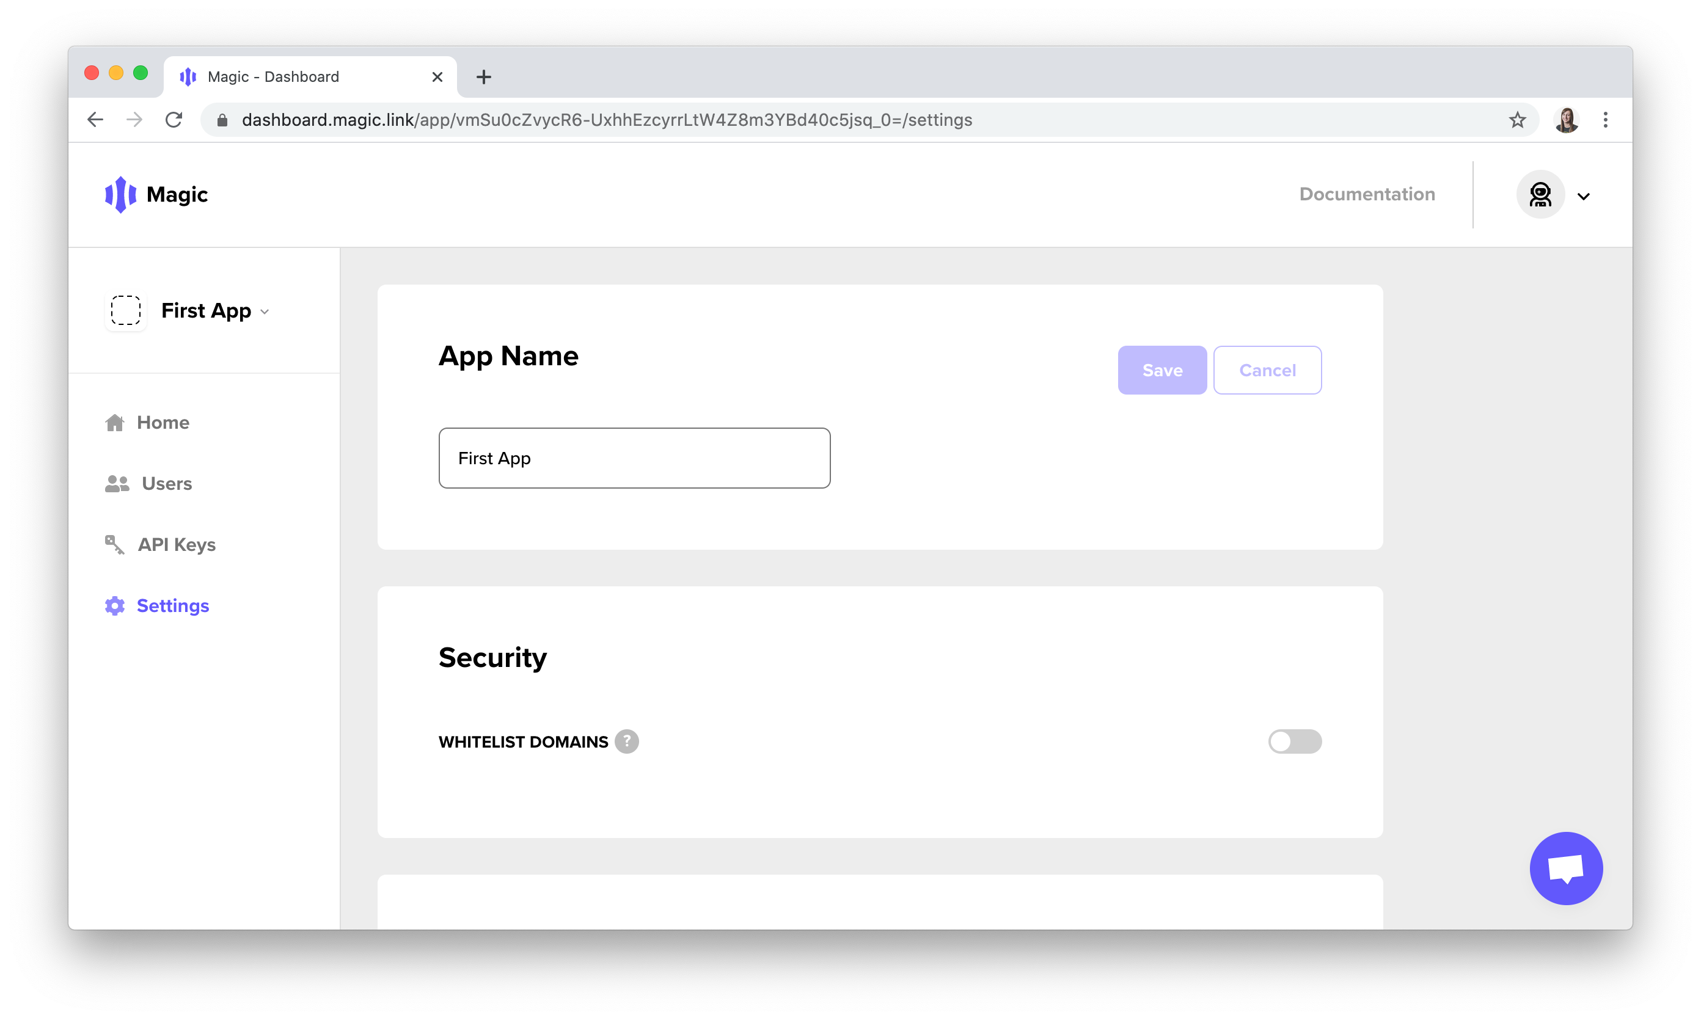Click the key icon for API Keys
Screen dimensions: 1701x1020
click(x=115, y=544)
